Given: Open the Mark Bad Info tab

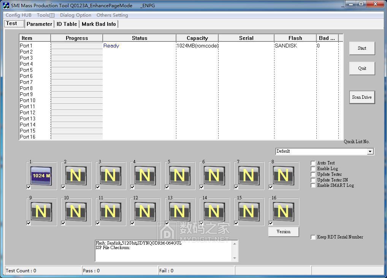Looking at the screenshot, I should (x=98, y=24).
